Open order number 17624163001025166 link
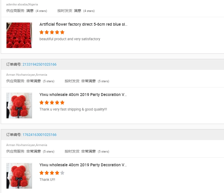The height and width of the screenshot is (193, 224). (x=39, y=135)
